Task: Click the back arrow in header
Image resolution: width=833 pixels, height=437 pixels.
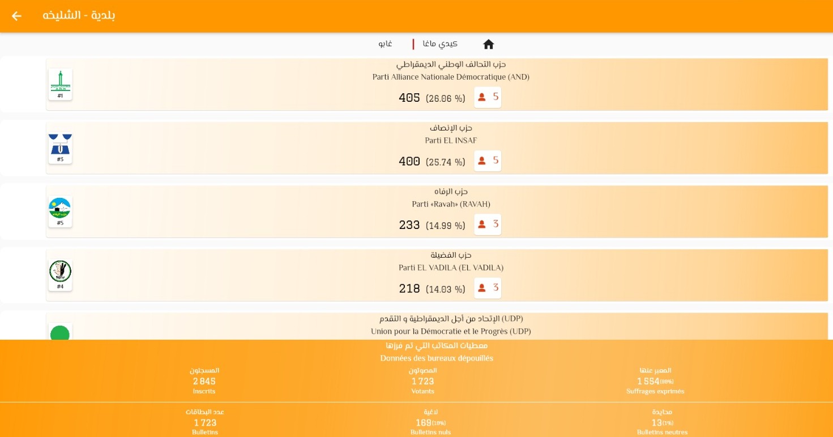Action: (16, 16)
